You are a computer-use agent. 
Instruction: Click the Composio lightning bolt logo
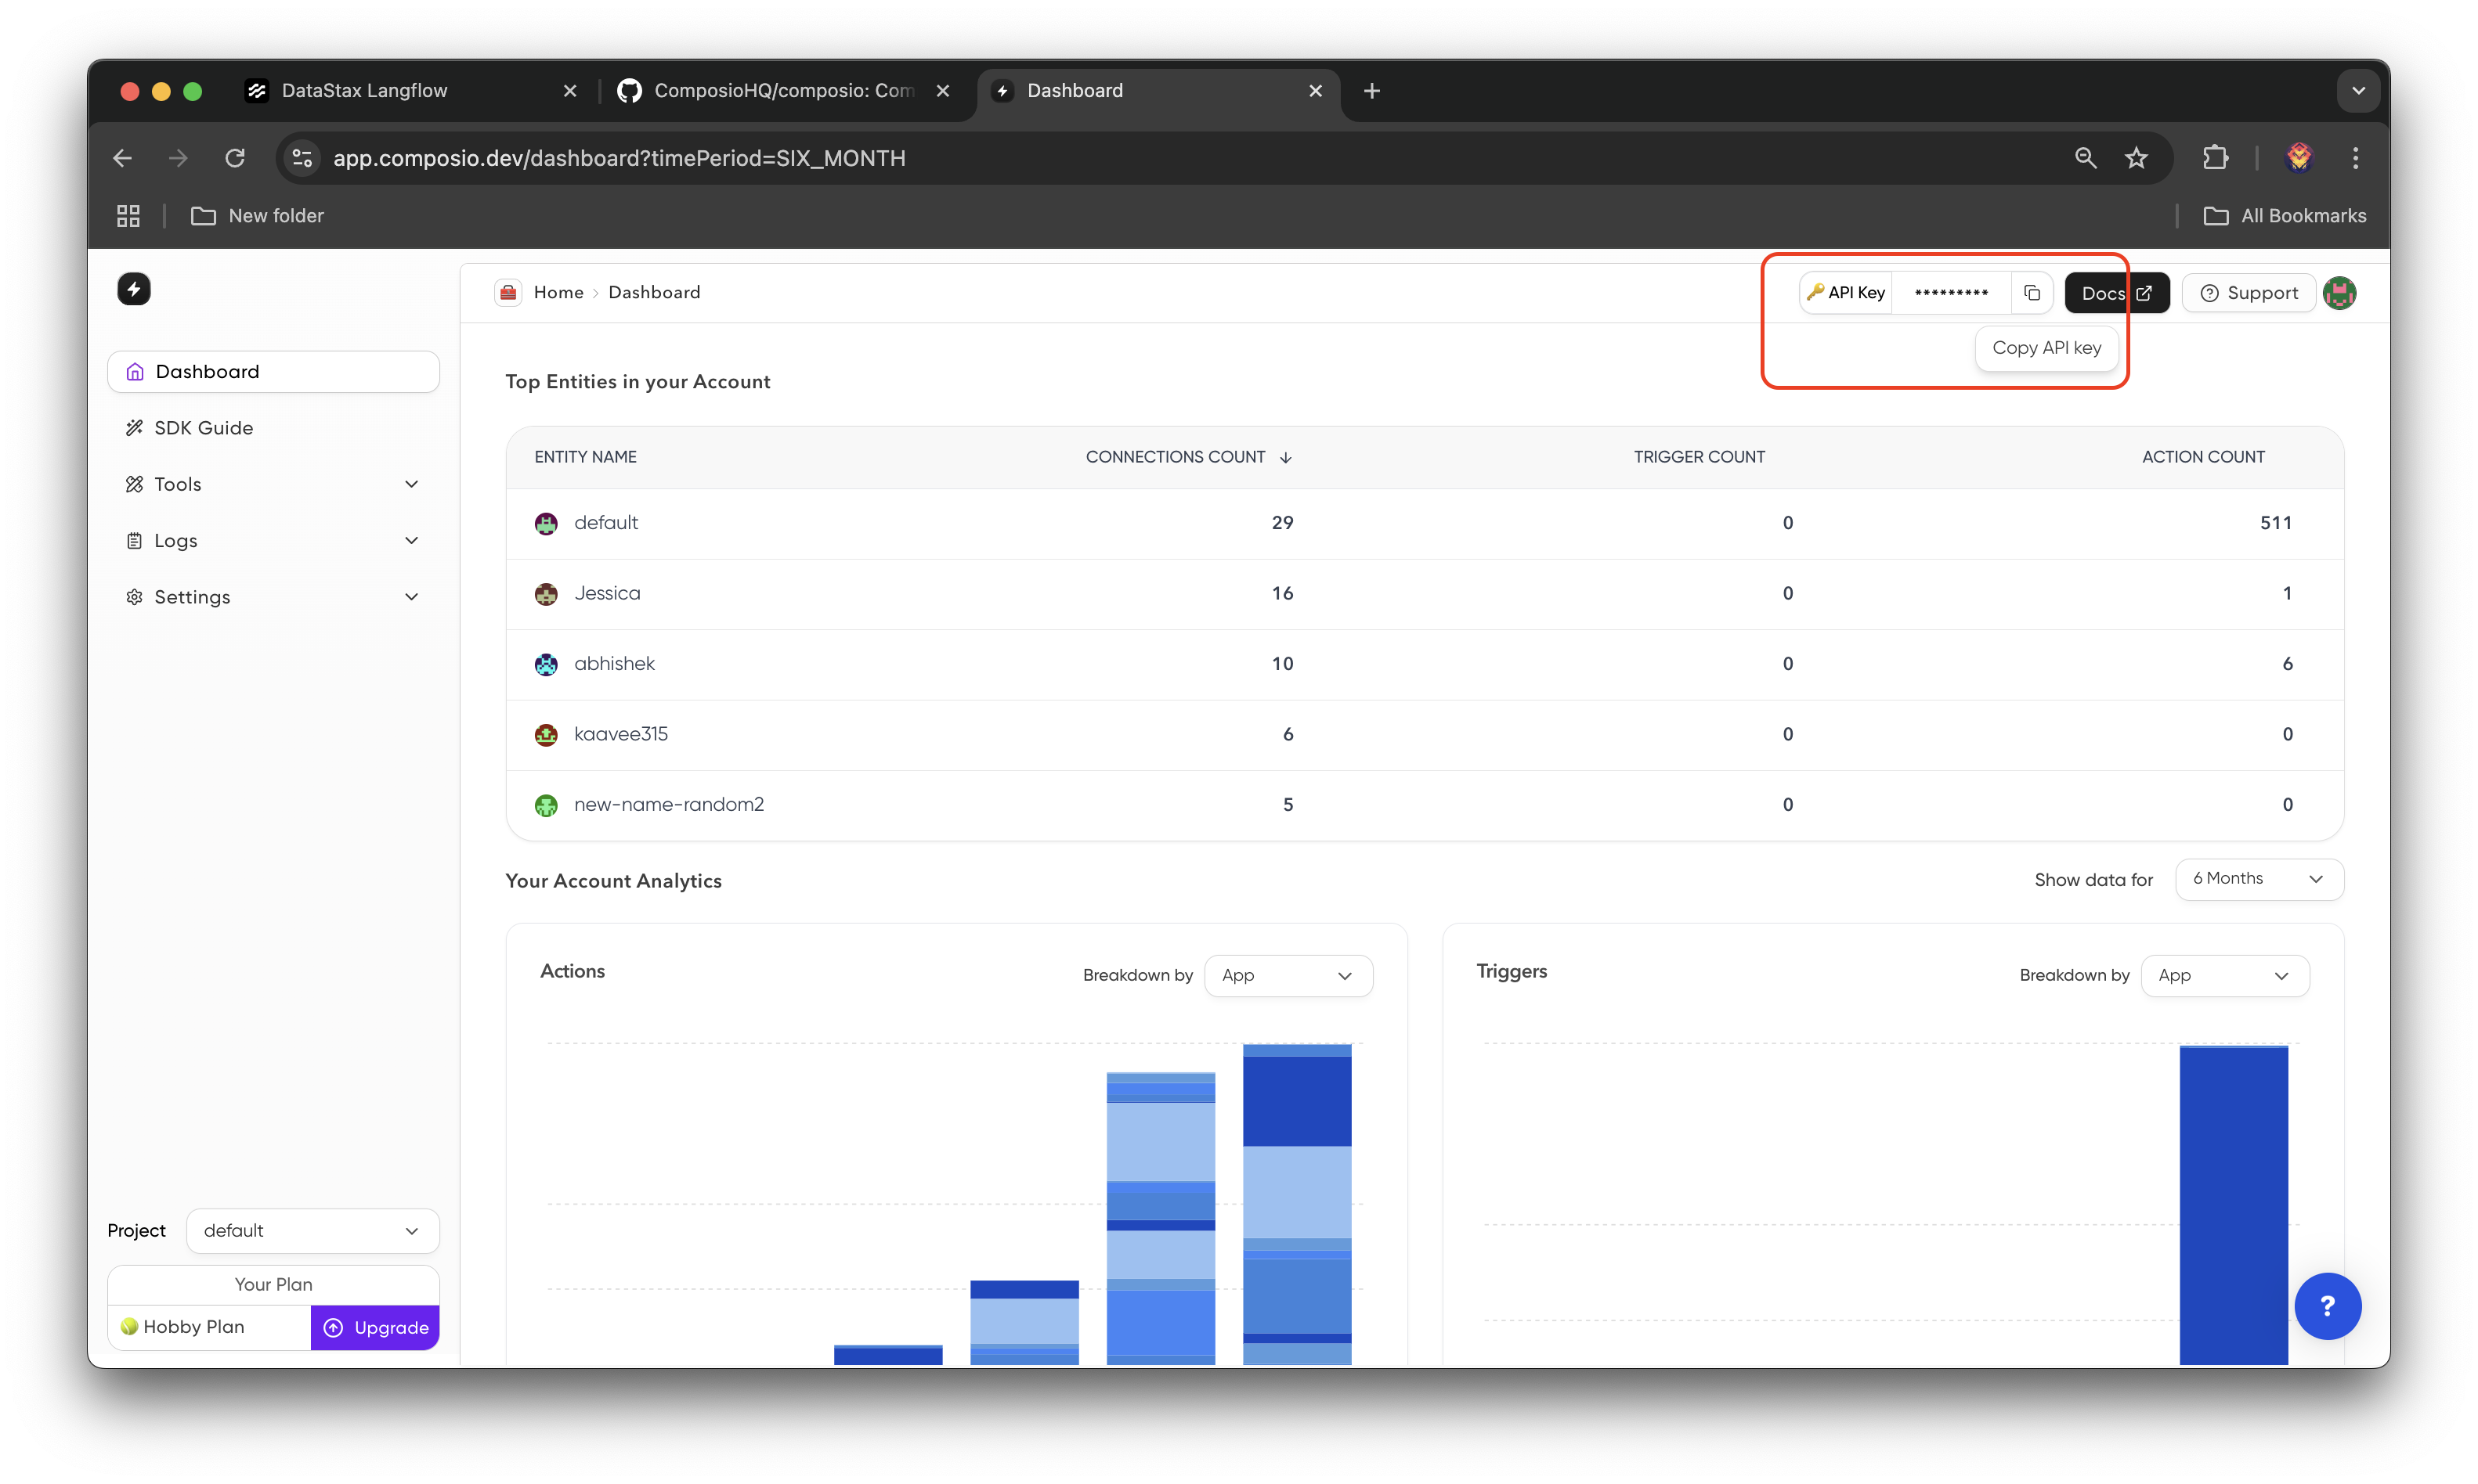tap(134, 290)
